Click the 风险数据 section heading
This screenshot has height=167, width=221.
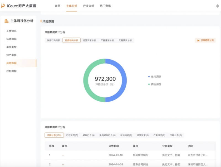(x=48, y=21)
